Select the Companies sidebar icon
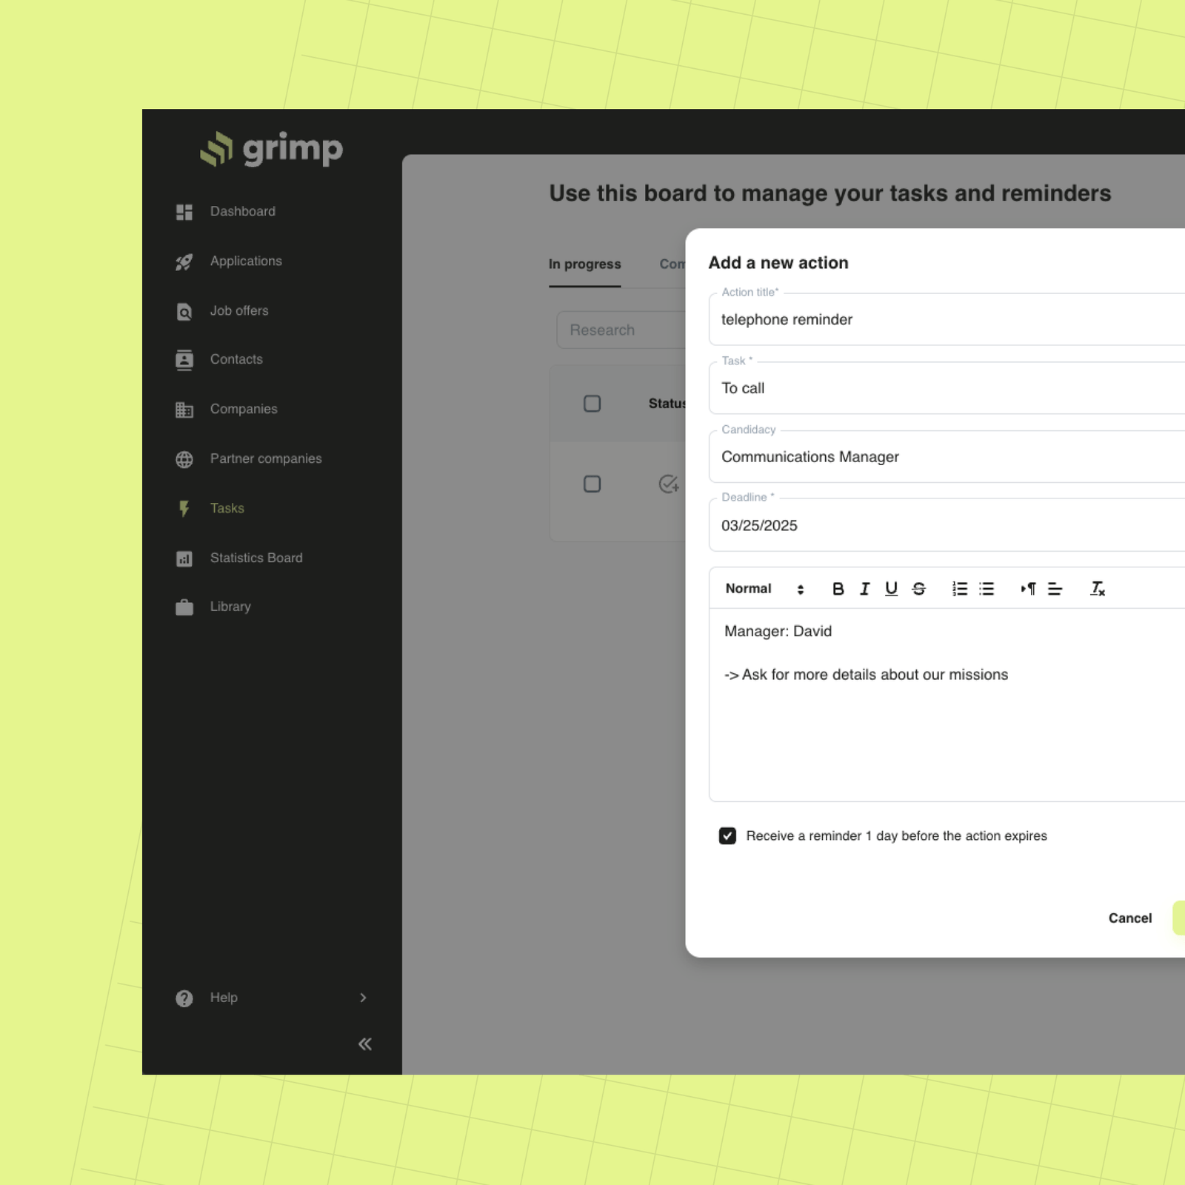This screenshot has height=1185, width=1185. point(184,409)
